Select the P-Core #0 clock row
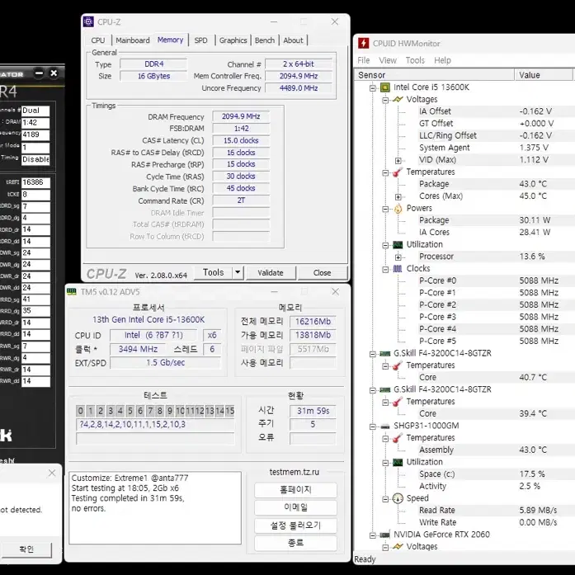 click(488, 280)
